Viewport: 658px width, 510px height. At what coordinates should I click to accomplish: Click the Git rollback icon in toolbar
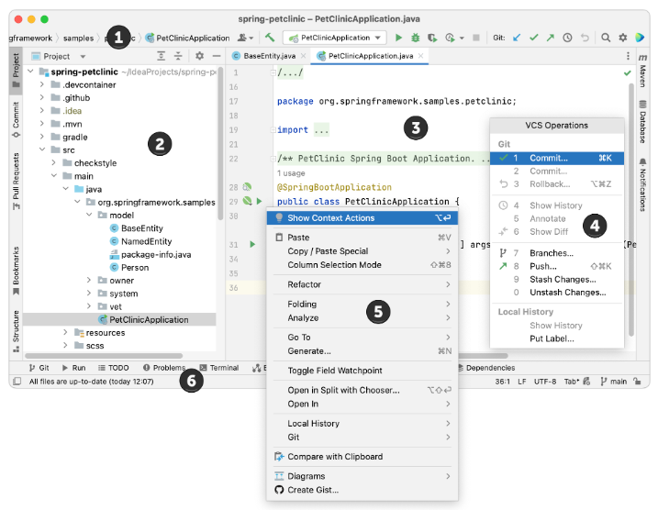pyautogui.click(x=585, y=38)
